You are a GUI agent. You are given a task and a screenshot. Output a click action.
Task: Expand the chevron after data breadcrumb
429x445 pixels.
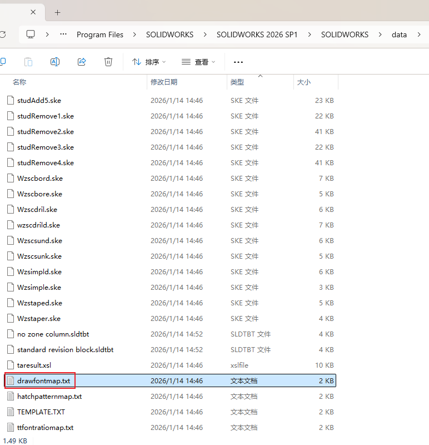click(419, 34)
